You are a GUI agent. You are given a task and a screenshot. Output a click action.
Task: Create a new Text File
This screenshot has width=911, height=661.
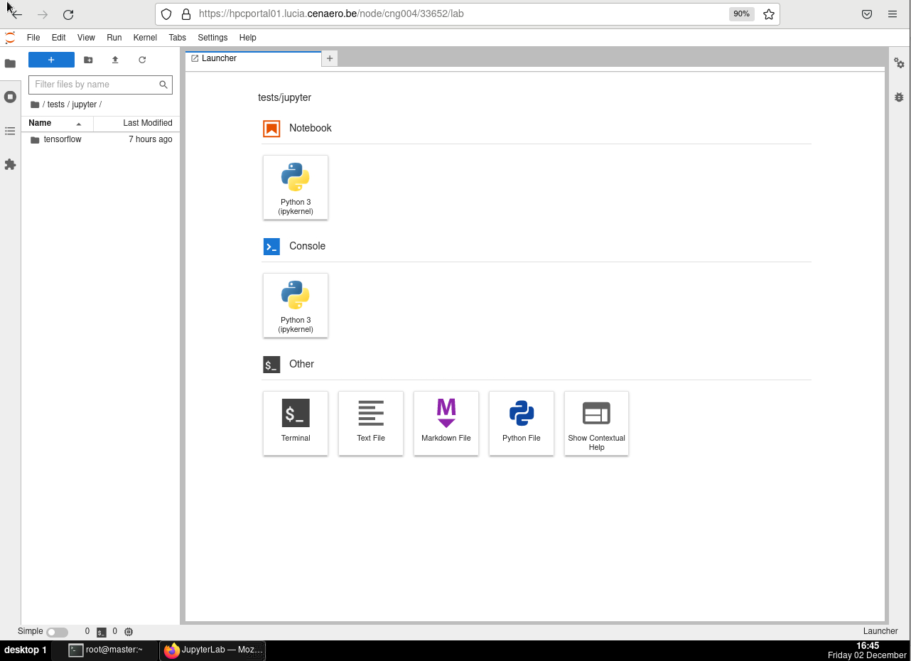click(x=371, y=424)
